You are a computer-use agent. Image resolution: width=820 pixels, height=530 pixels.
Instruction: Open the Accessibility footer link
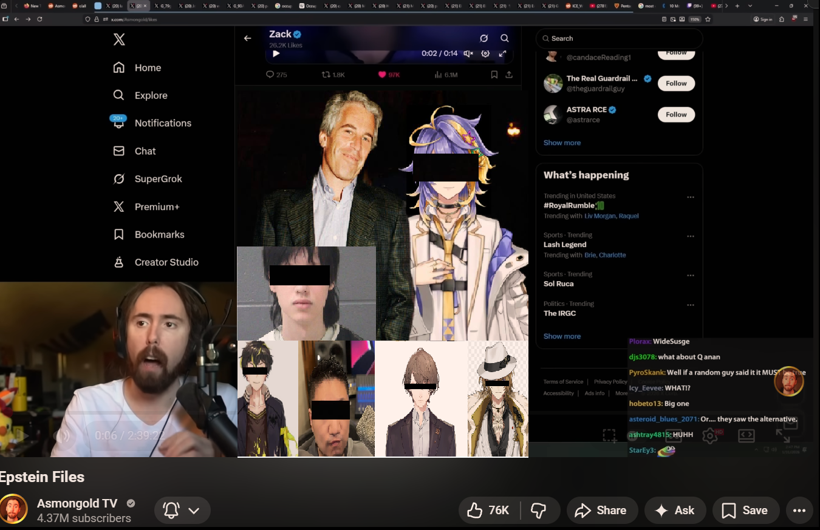(558, 393)
